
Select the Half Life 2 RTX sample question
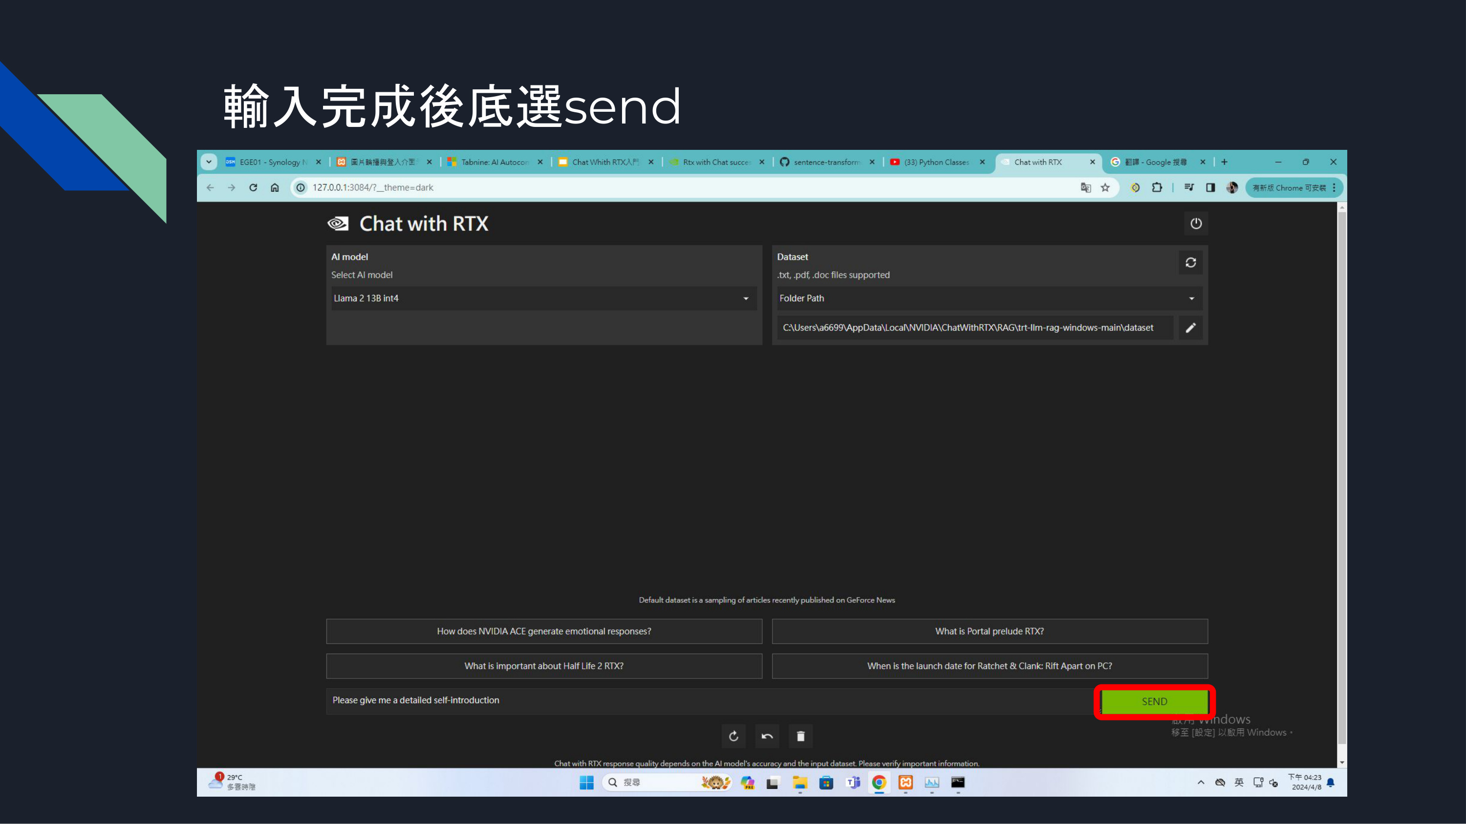click(x=544, y=666)
